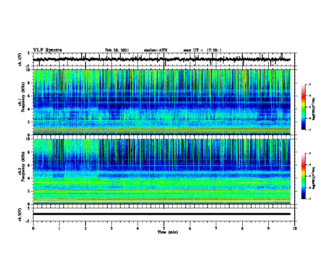
Task: Click the "Time (min)" x-axis label
Action: point(168,232)
